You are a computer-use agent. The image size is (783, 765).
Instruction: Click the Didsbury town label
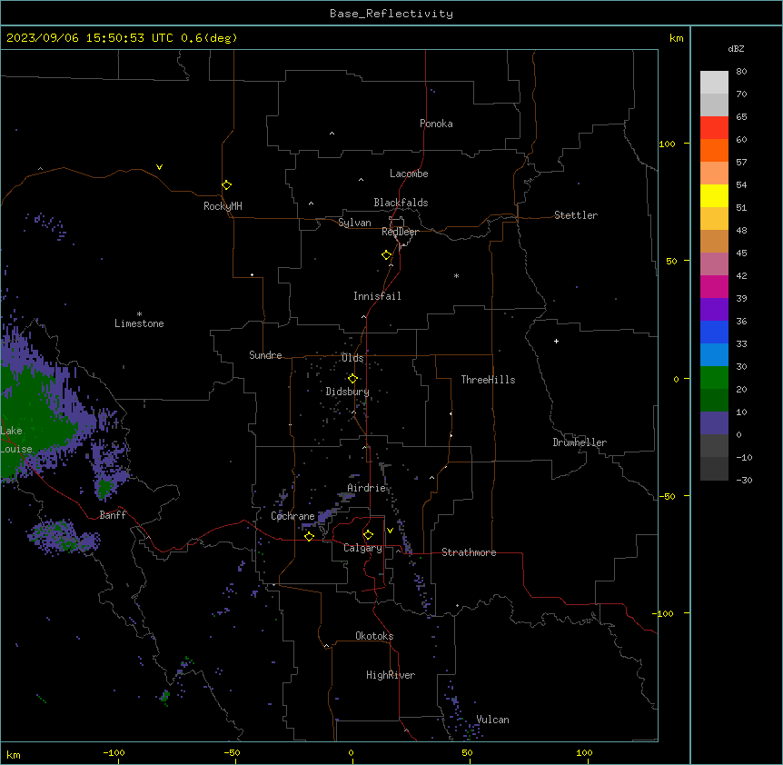tap(348, 392)
